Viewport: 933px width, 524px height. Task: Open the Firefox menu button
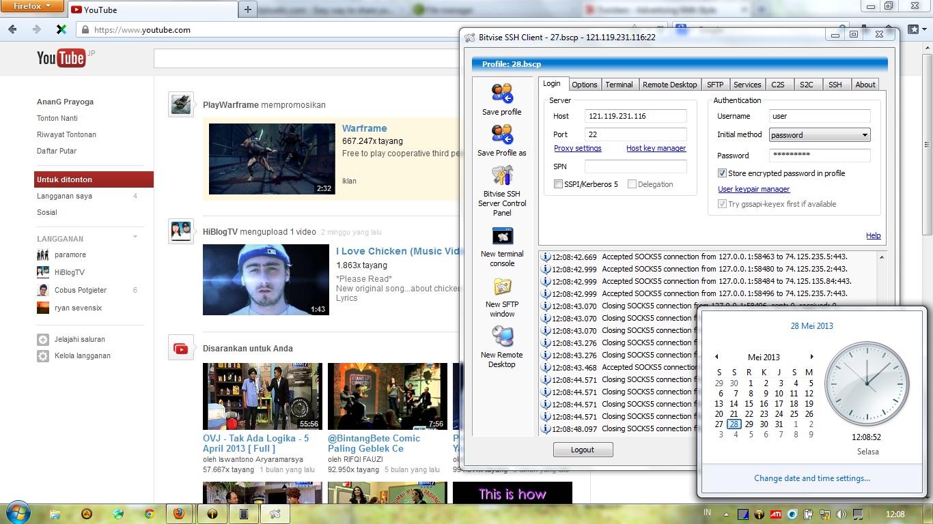tap(33, 6)
